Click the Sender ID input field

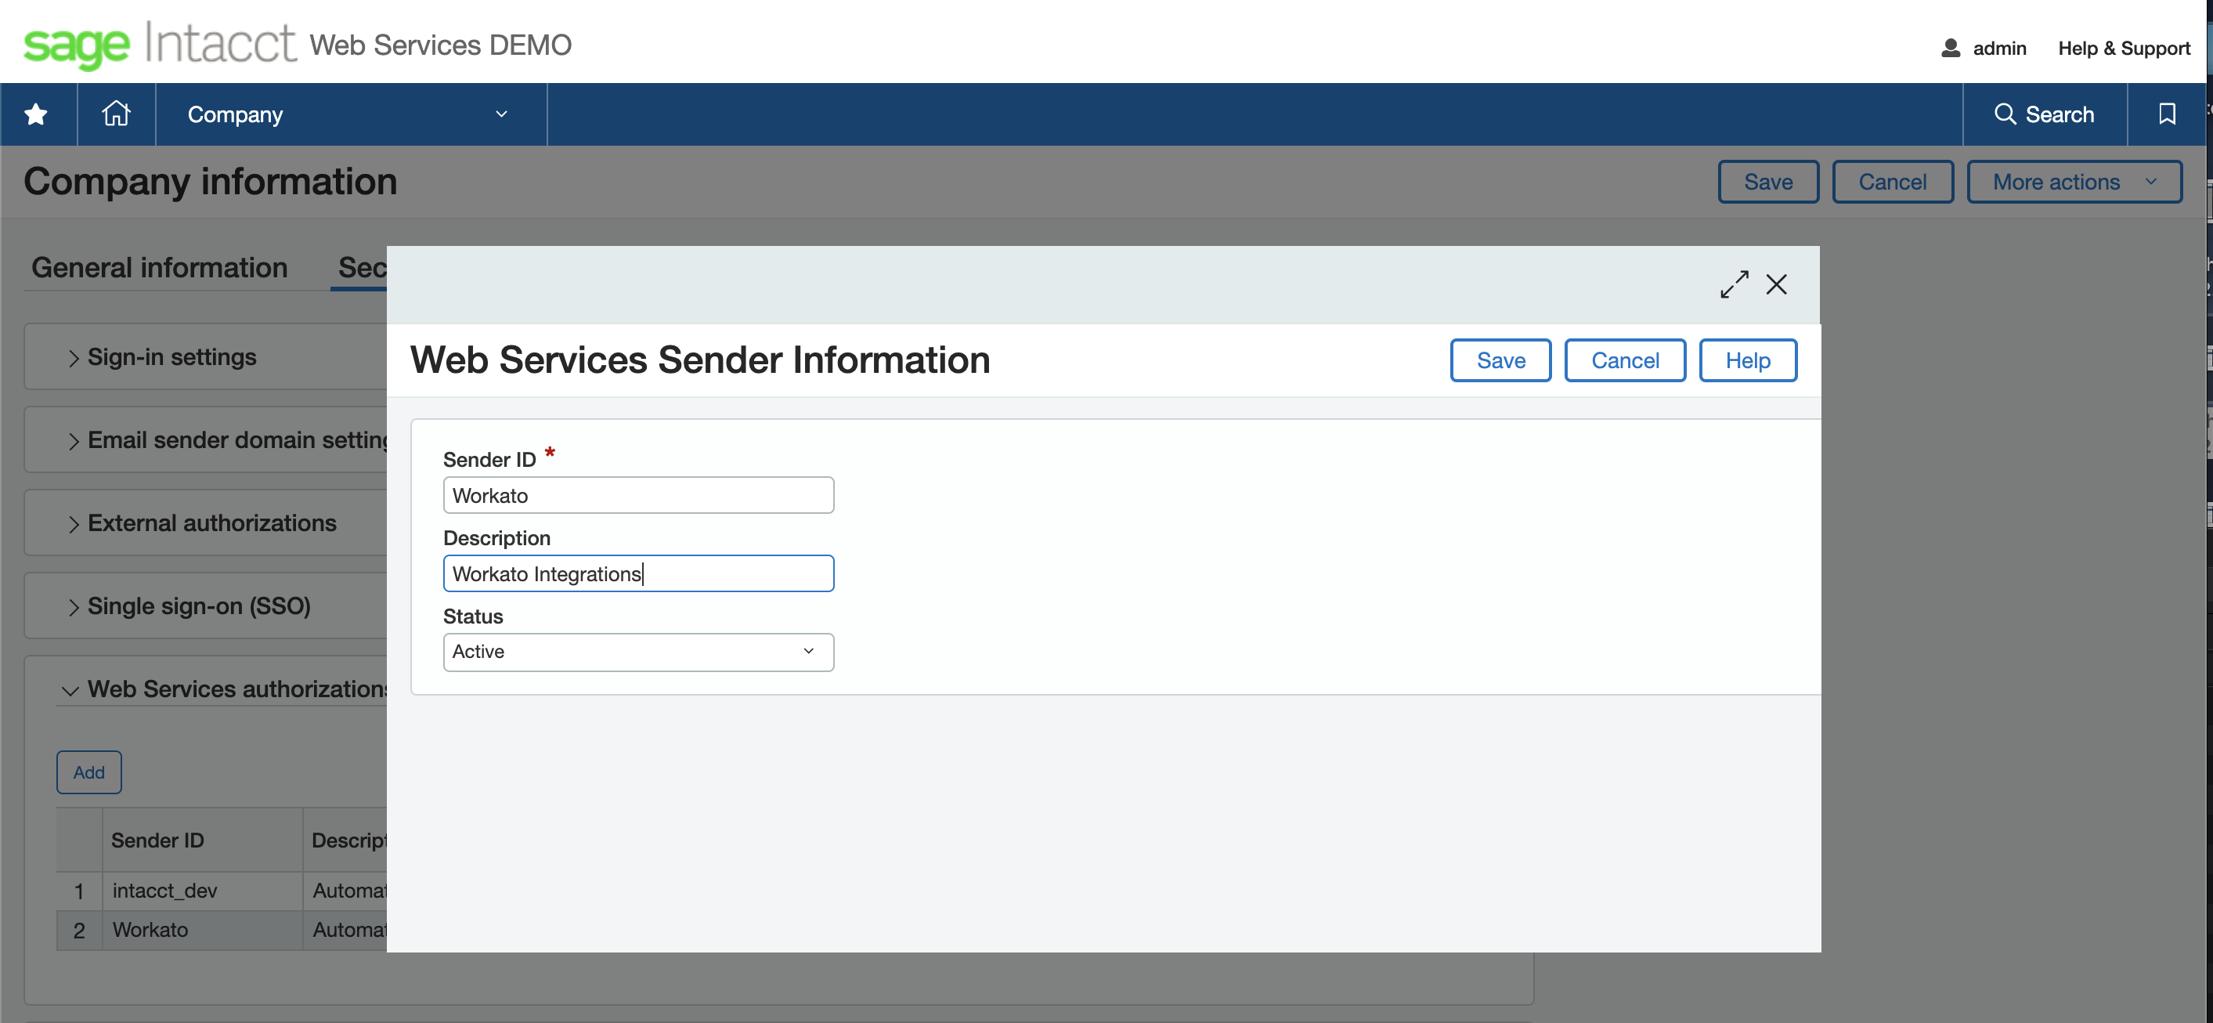(638, 495)
